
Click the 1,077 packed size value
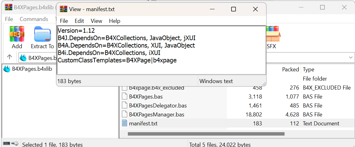coord(292,96)
